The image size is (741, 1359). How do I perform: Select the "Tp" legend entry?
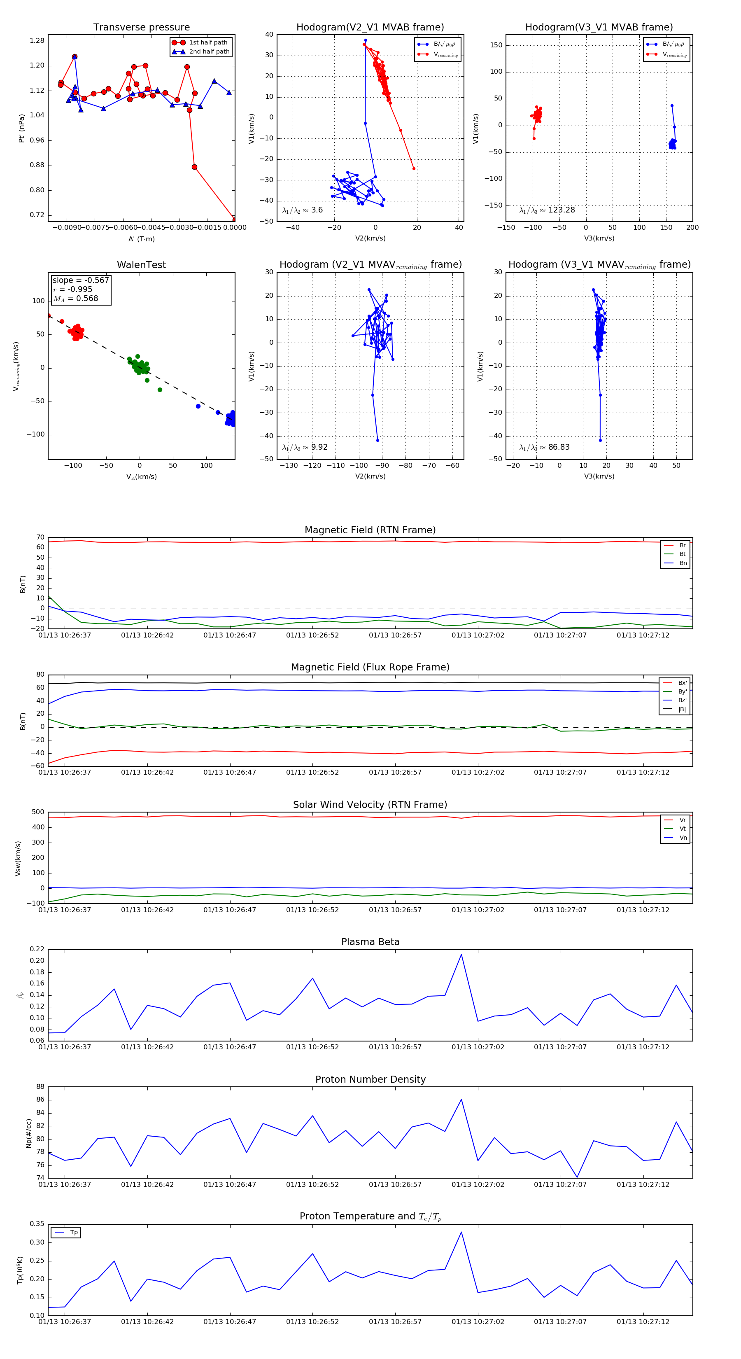pyautogui.click(x=66, y=1233)
